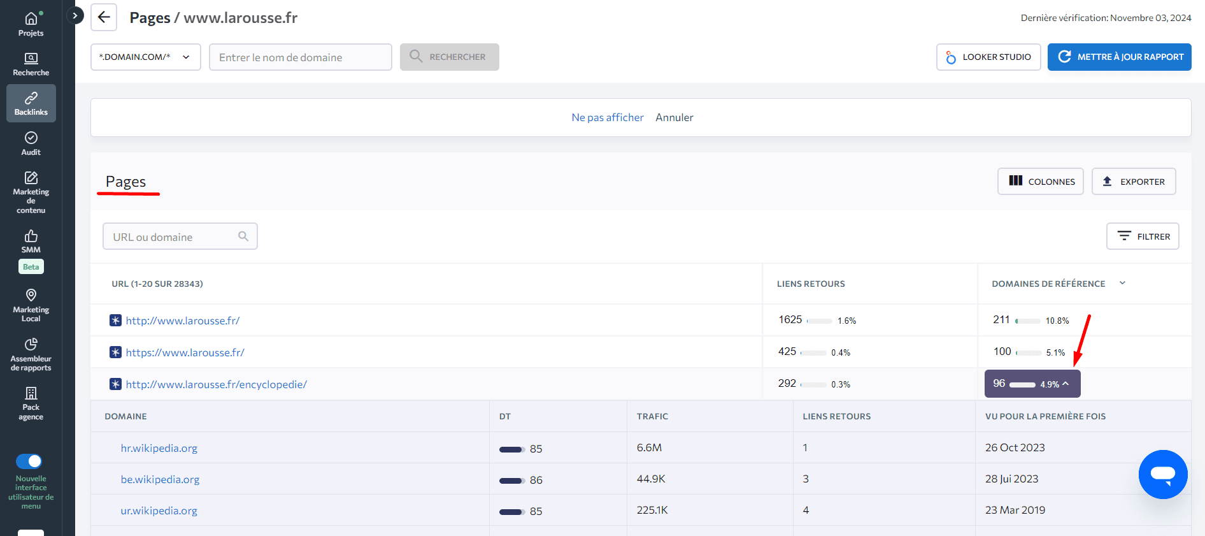Click the Domaine column header
The image size is (1205, 536).
point(125,416)
